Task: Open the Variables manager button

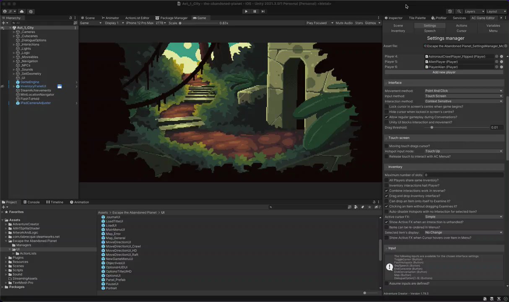Action: [493, 26]
